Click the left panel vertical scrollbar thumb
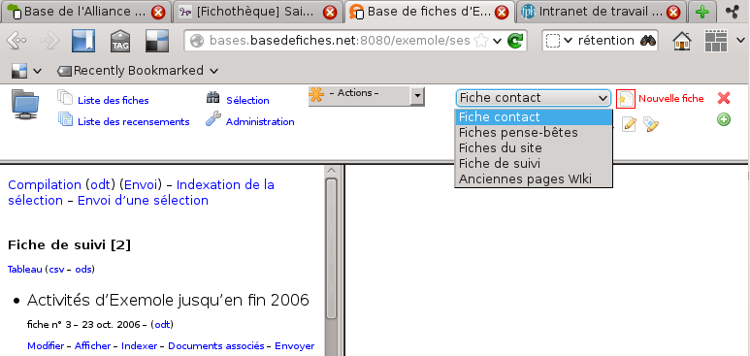 click(x=331, y=248)
